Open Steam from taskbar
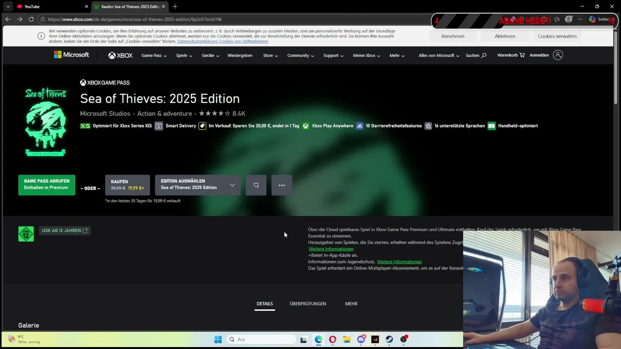This screenshot has width=621, height=349. (x=389, y=339)
